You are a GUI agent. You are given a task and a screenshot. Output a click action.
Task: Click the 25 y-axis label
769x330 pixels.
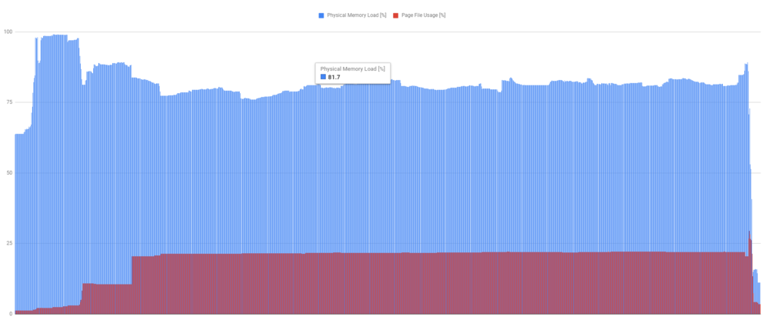(8, 243)
